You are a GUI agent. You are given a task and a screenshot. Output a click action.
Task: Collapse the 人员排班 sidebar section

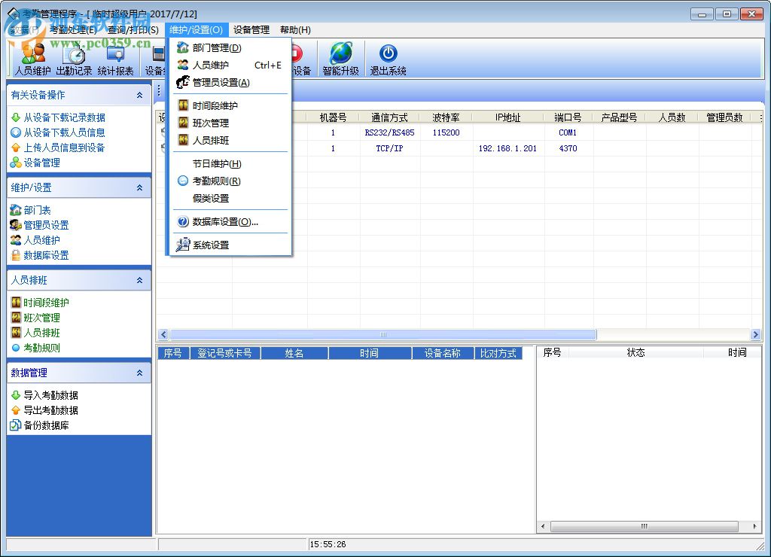[x=139, y=281]
